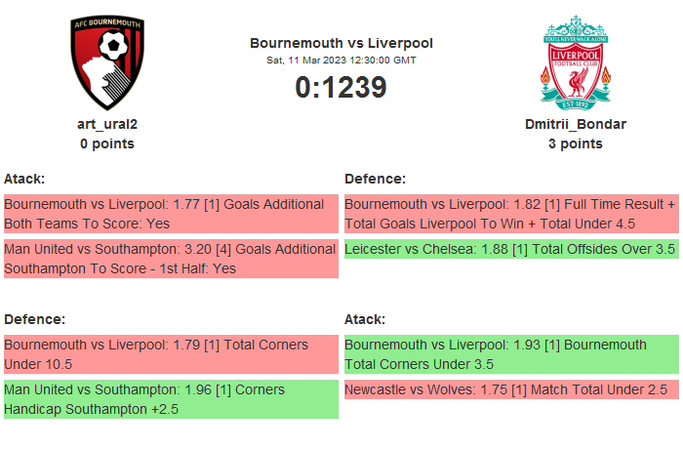
Task: Select Leicester vs Chelsea Total Offsides bet
Action: (x=511, y=249)
